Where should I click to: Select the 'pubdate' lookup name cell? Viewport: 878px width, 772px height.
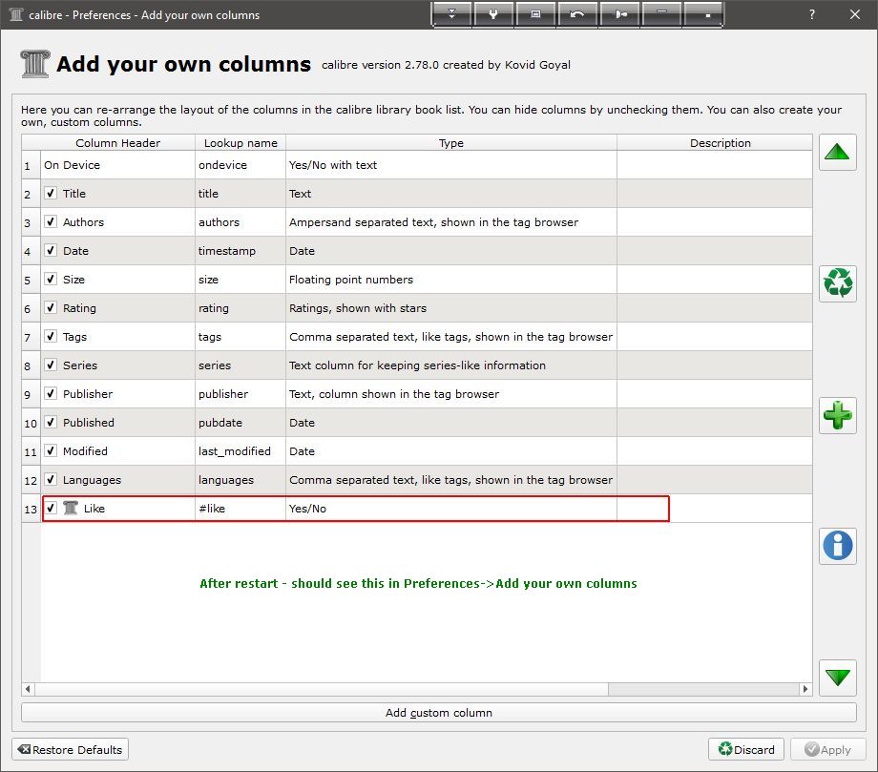(240, 423)
